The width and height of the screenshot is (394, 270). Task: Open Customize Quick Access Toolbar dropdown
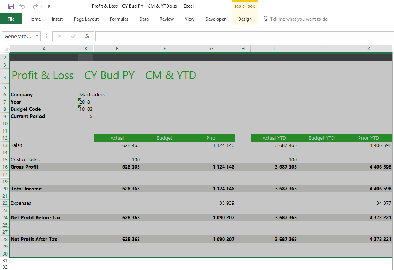48,6
